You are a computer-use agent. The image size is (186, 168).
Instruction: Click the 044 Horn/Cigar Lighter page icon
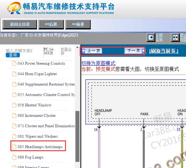(14, 74)
